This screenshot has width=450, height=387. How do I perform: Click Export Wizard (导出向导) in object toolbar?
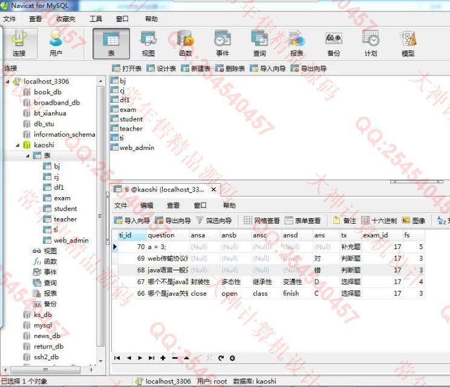(308, 68)
